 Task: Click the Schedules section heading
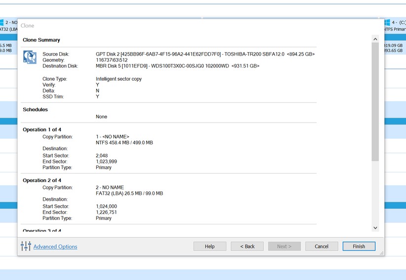(35, 110)
